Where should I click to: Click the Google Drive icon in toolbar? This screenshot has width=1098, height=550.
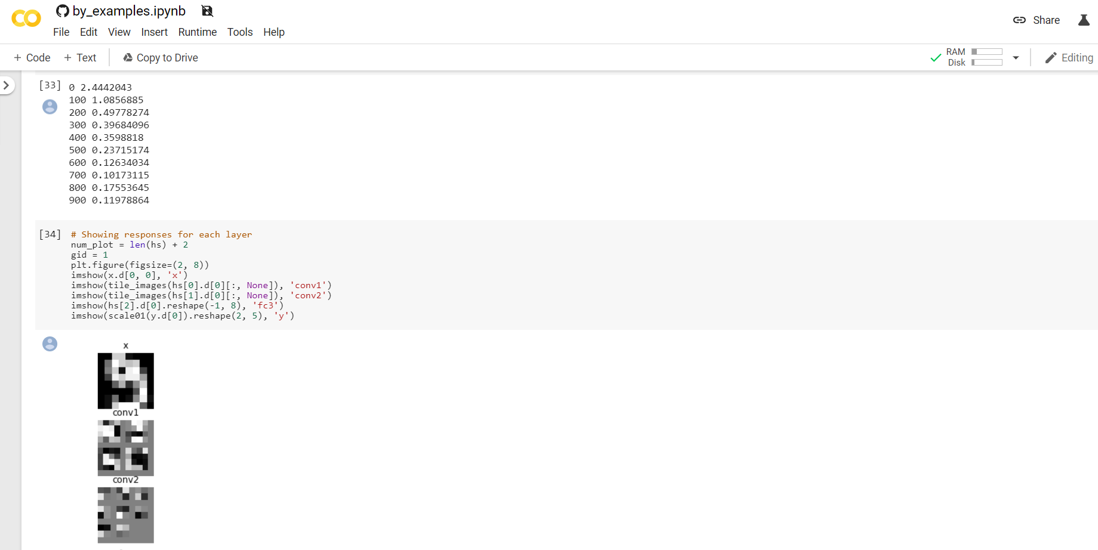pyautogui.click(x=128, y=58)
